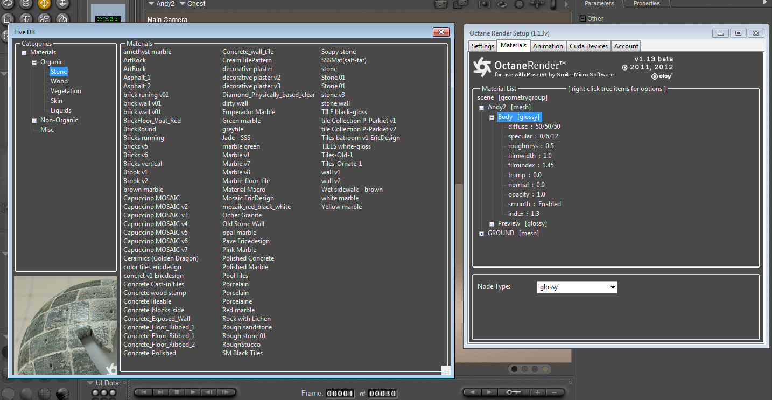Select the Rock with Lichen material
Screen dimensions: 772x400
[247, 319]
